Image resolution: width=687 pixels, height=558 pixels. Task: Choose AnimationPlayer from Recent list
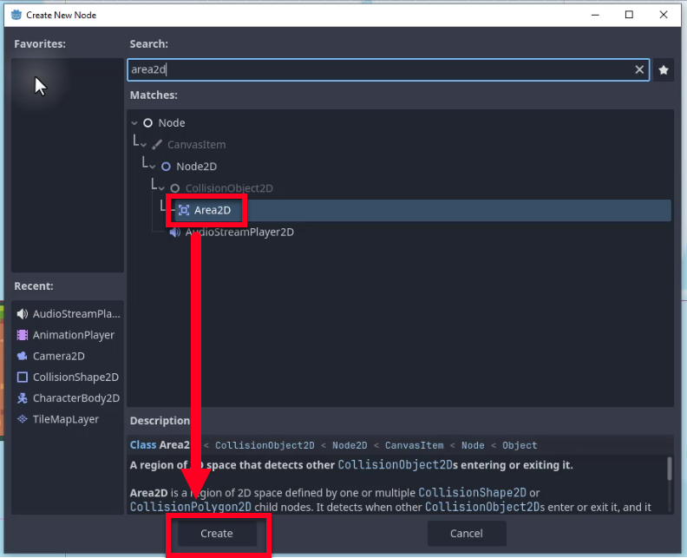coord(68,335)
